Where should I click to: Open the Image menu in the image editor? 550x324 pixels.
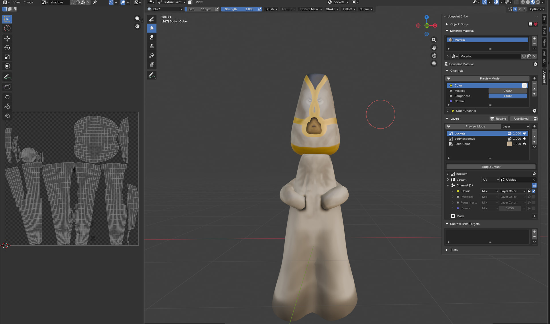pos(28,2)
